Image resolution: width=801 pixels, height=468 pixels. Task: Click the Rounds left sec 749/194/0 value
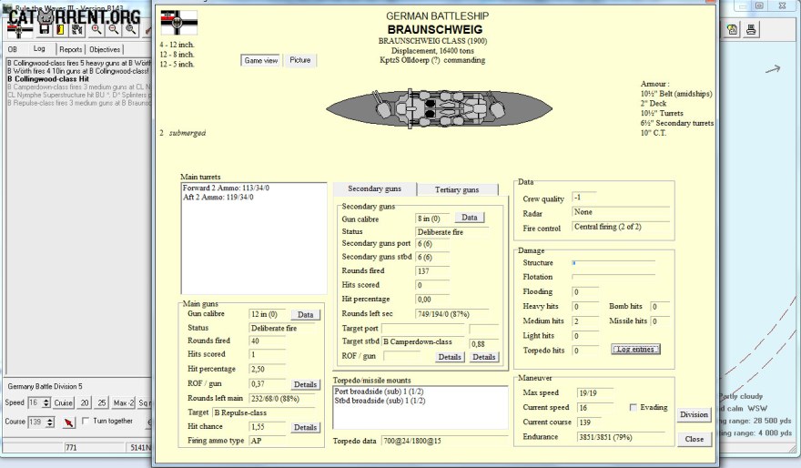point(452,314)
